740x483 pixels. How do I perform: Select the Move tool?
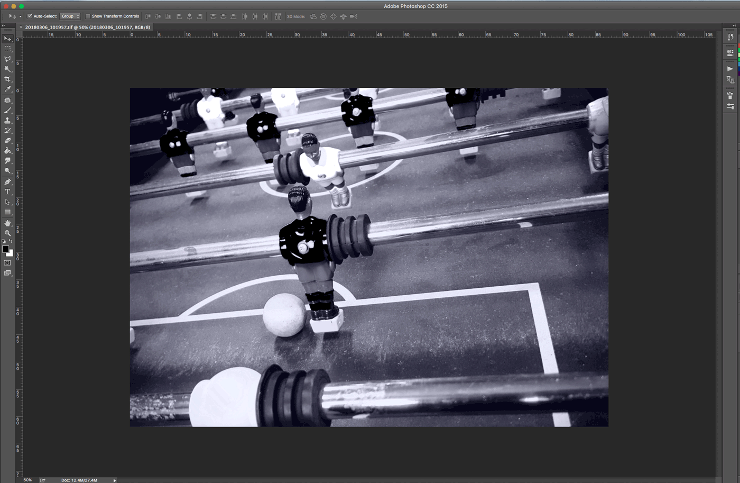pos(7,39)
